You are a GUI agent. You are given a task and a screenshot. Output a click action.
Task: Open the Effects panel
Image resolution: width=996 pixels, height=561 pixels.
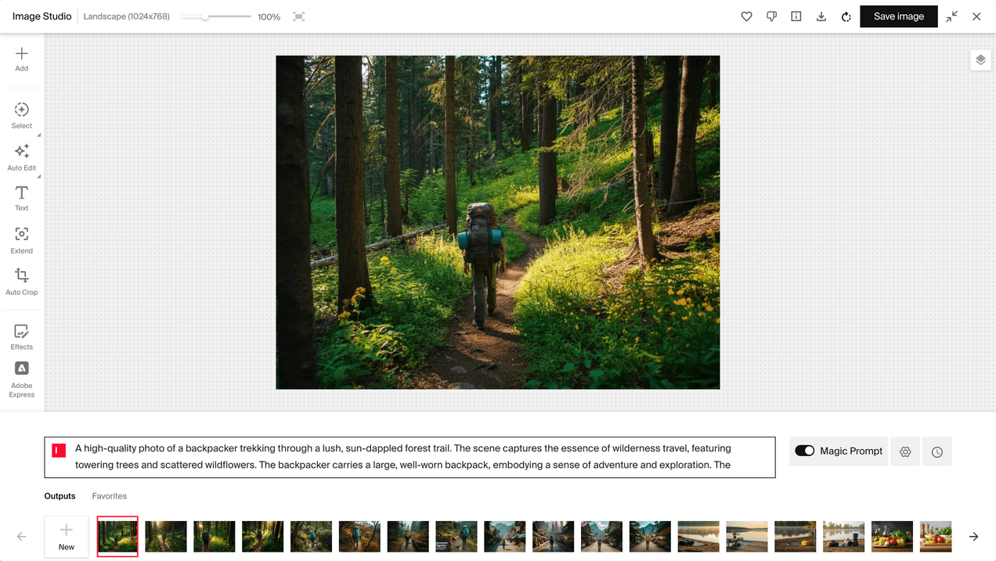(x=21, y=335)
